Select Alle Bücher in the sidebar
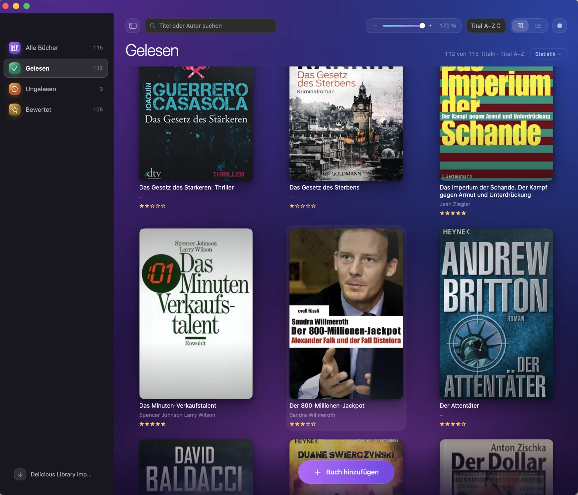Image resolution: width=578 pixels, height=495 pixels. point(56,48)
